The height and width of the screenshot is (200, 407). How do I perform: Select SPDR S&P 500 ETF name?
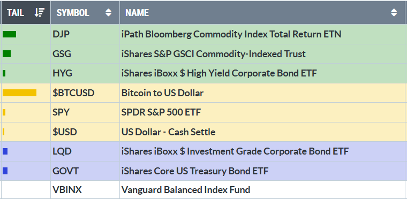(x=161, y=112)
